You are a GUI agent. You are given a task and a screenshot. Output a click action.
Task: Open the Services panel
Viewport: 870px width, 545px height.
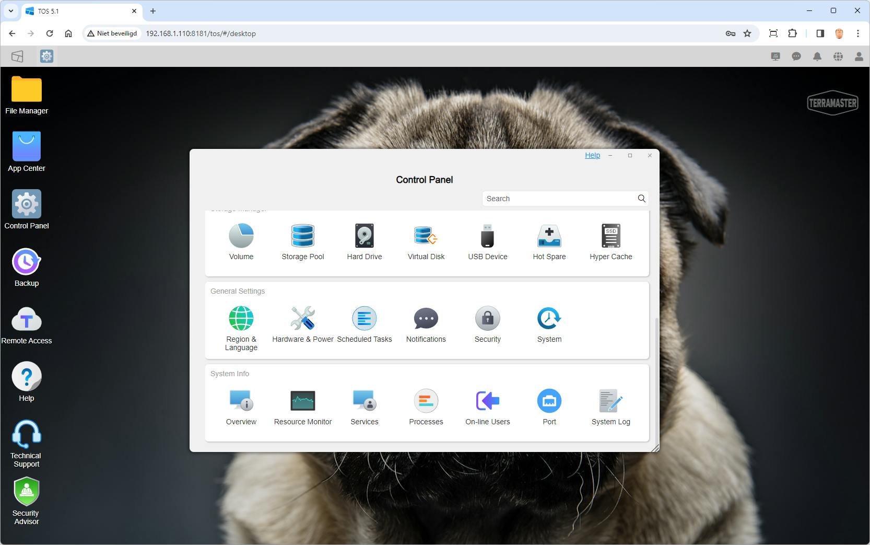(365, 407)
